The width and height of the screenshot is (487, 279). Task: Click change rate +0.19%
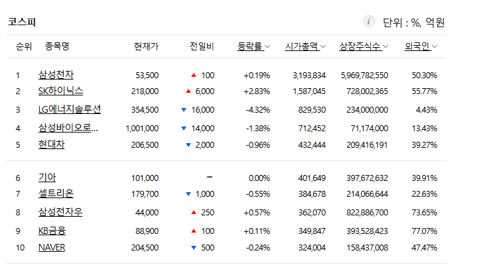coord(257,76)
